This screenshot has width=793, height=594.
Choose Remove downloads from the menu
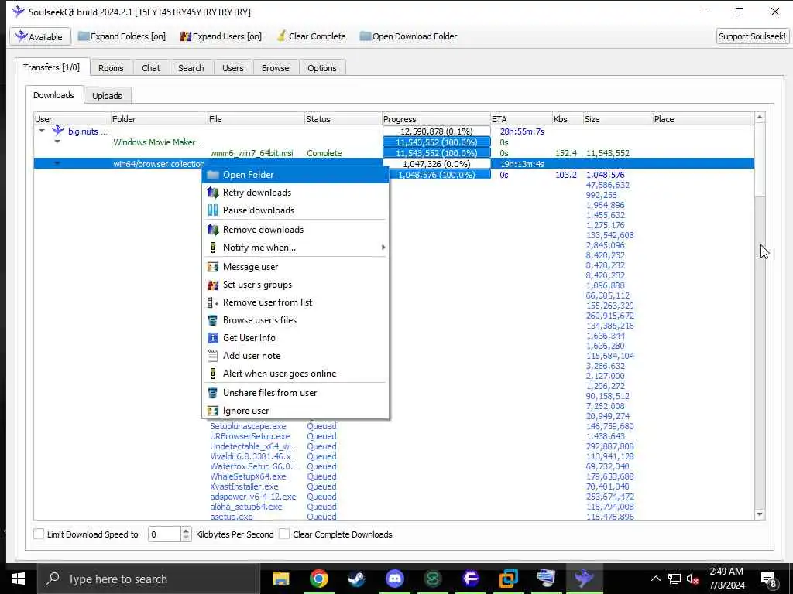coord(295,229)
